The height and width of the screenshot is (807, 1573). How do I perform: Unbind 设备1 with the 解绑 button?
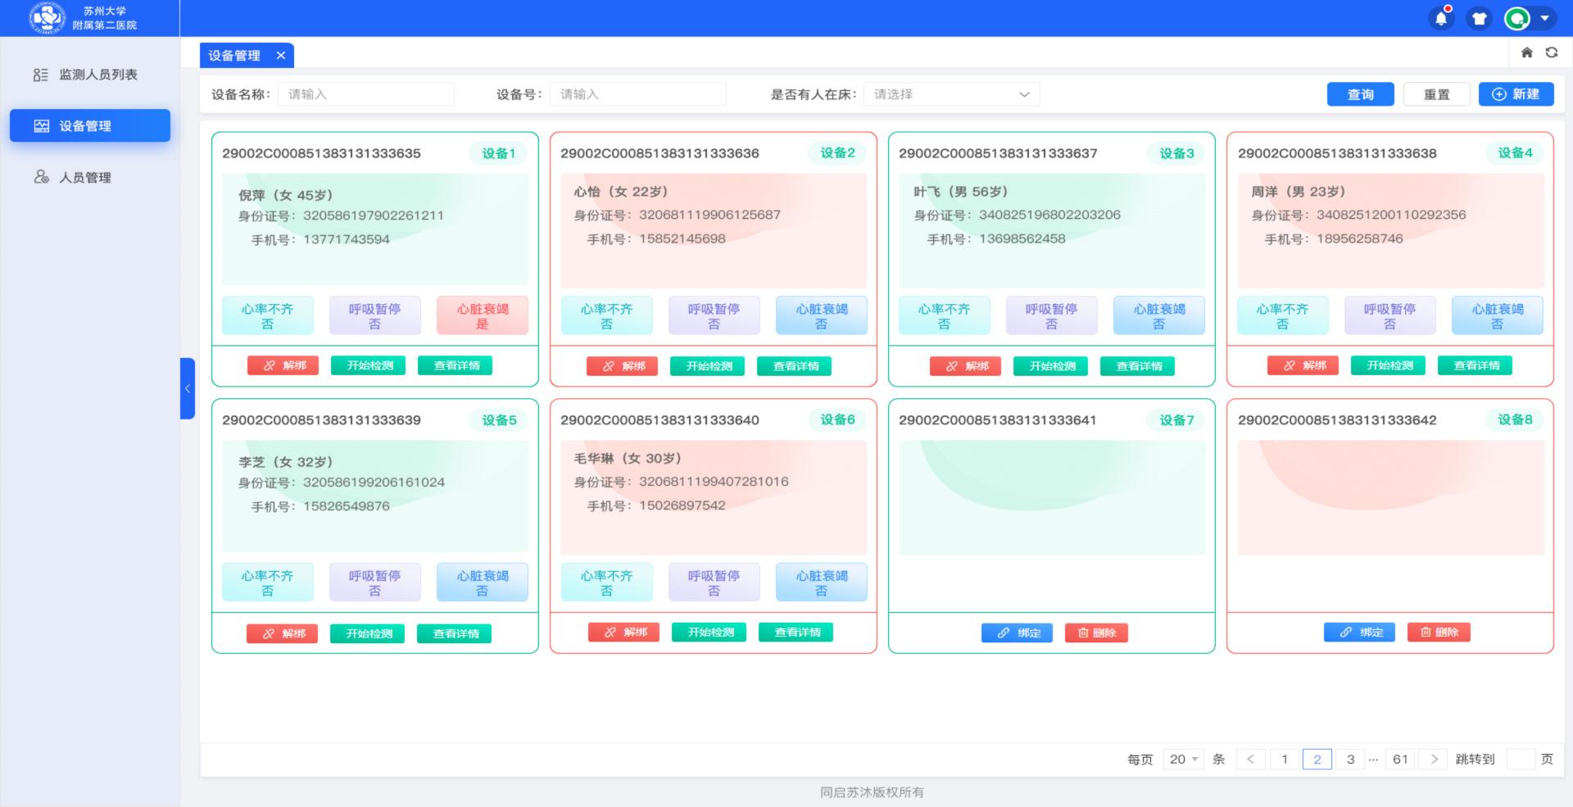click(x=283, y=365)
